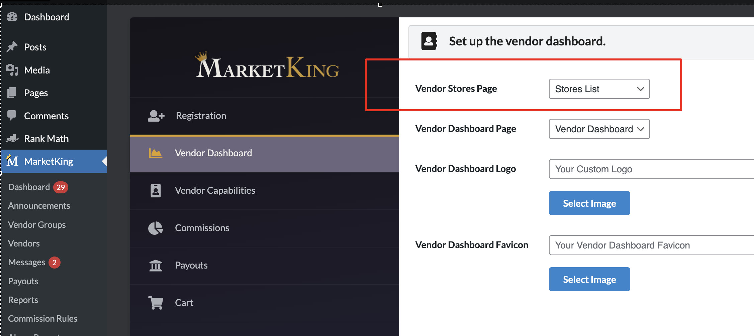
Task: Open the Media menu item
Action: click(x=54, y=70)
